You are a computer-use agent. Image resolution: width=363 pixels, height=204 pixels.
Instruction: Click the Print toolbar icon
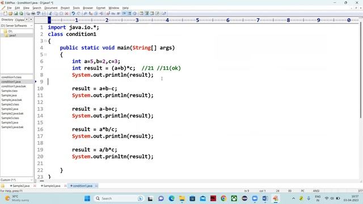pyautogui.click(x=33, y=14)
